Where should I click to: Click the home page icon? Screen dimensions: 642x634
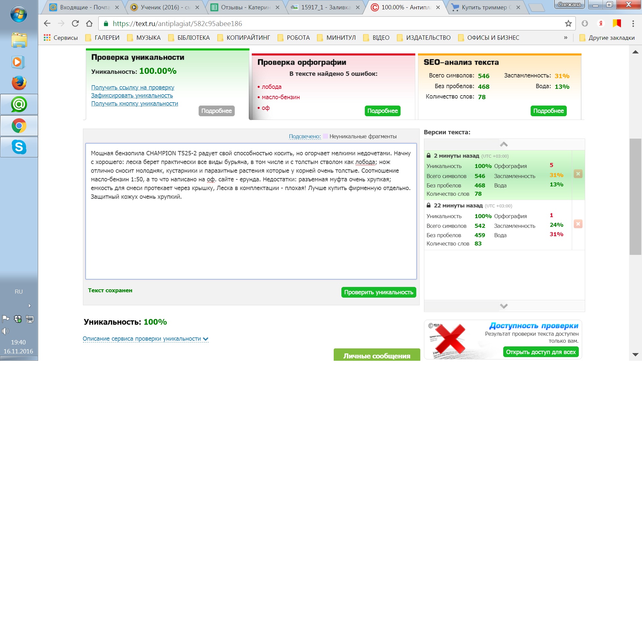pos(89,23)
